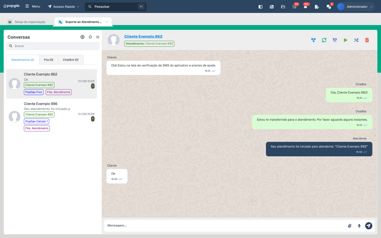Delete the conversation with red trash icon

(367, 40)
